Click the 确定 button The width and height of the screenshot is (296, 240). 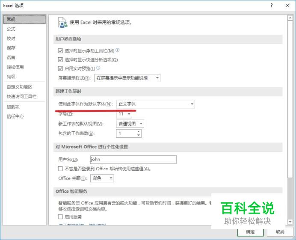coord(250,232)
